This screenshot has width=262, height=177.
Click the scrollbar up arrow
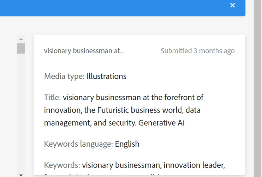tap(21, 39)
